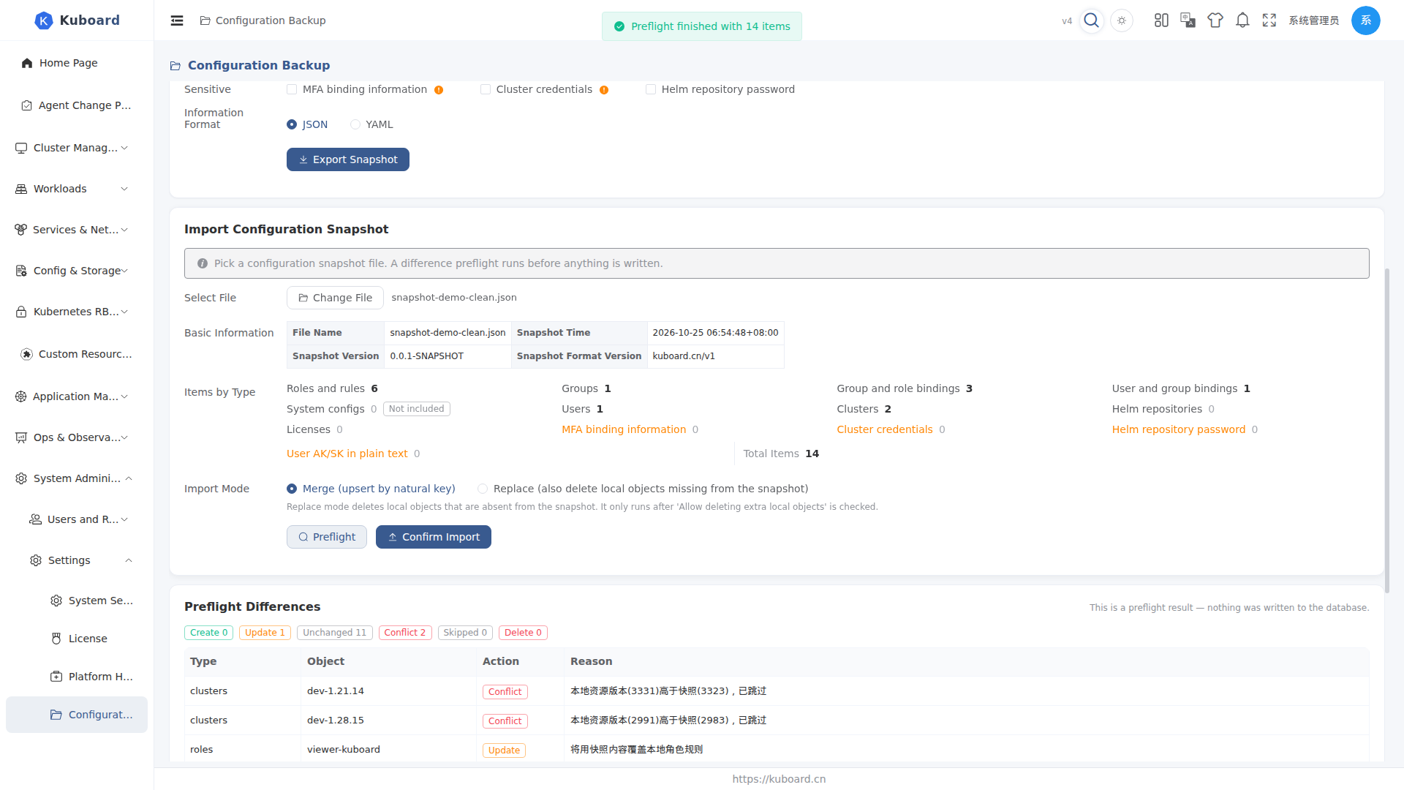Click the Agent Change P... sidebar icon
1404x790 pixels.
pyautogui.click(x=27, y=105)
